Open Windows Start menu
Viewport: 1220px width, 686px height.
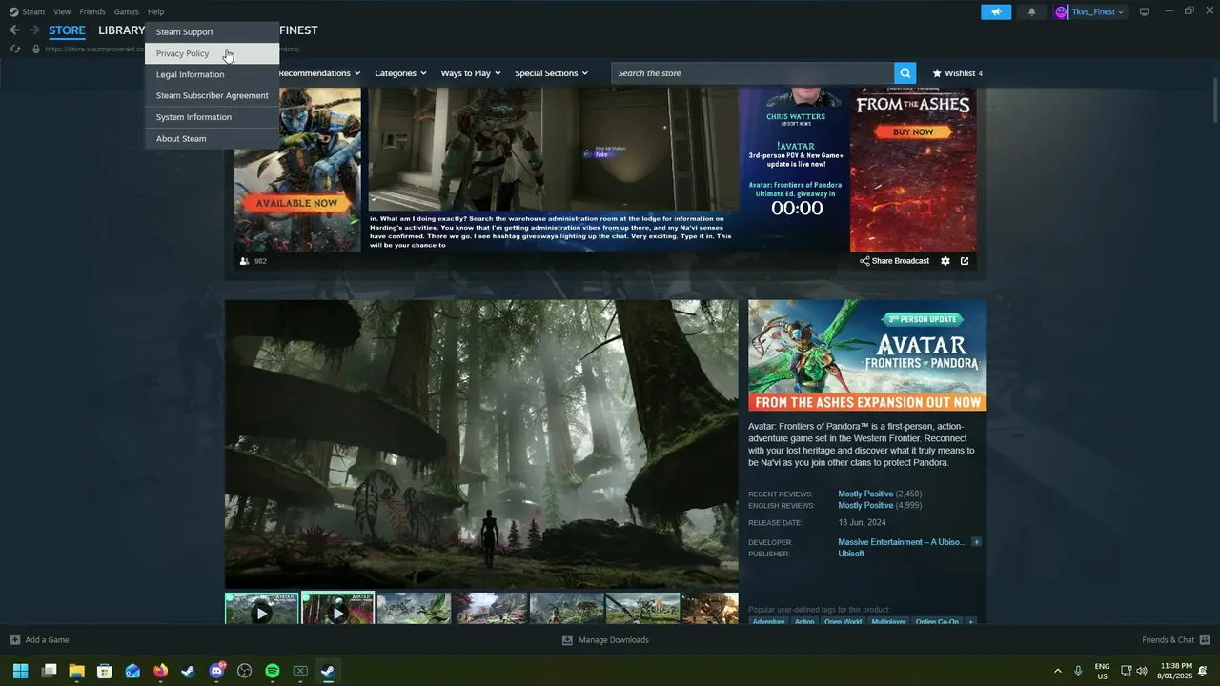click(20, 671)
